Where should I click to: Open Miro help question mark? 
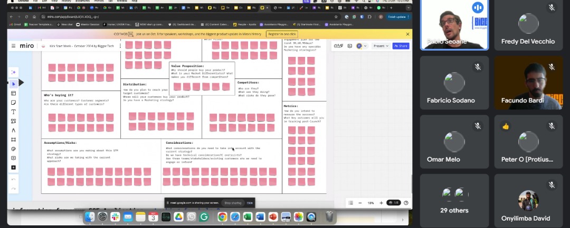click(406, 203)
